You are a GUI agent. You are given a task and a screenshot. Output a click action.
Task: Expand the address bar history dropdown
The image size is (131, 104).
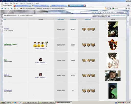click(110, 8)
